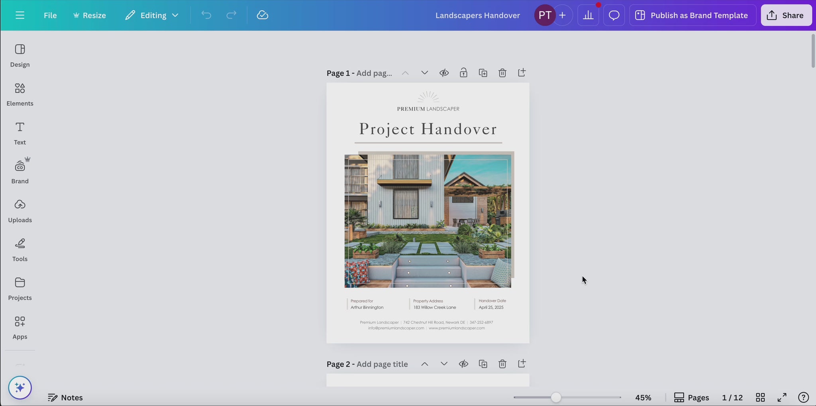Open the Uploads panel
816x406 pixels.
point(20,211)
